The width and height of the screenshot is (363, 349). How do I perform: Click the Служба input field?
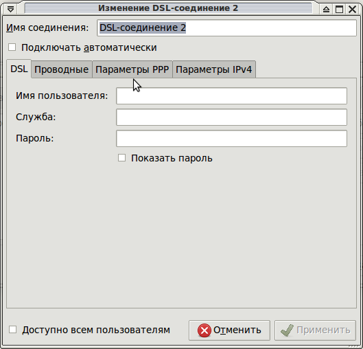(x=231, y=117)
